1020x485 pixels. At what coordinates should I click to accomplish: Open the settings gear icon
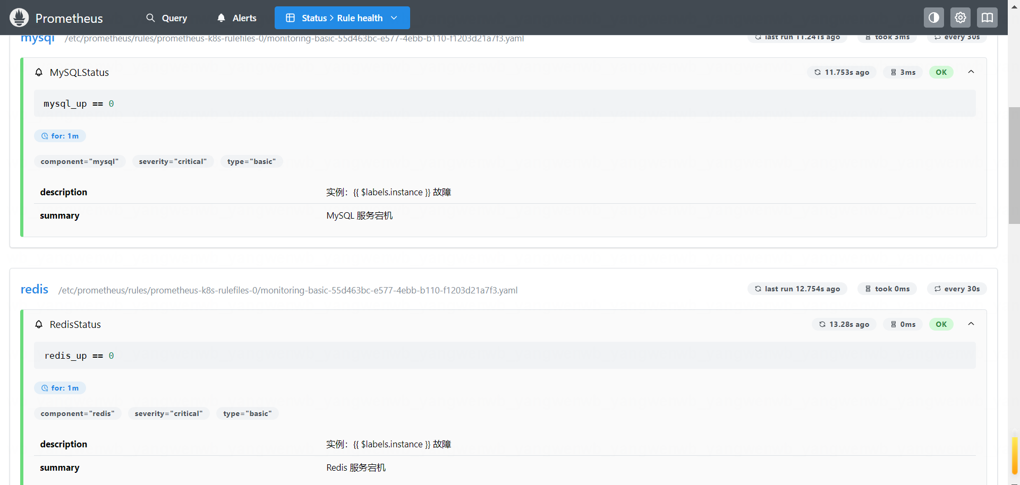coord(960,18)
